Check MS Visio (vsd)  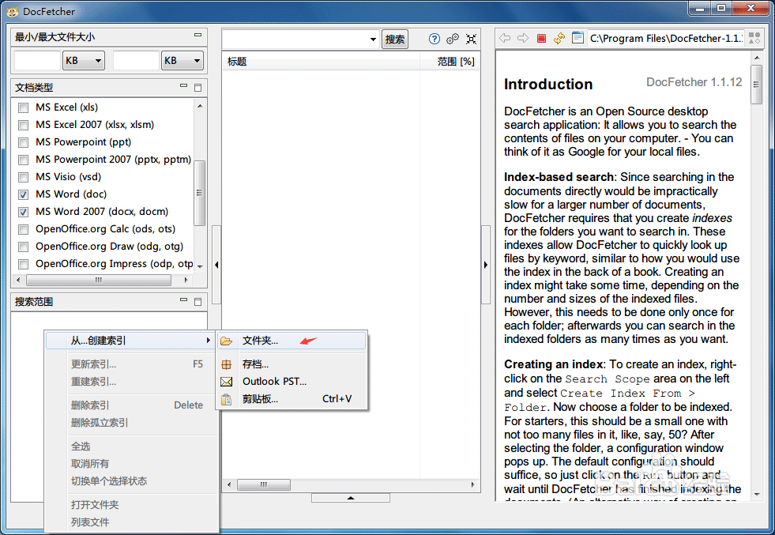[23, 177]
